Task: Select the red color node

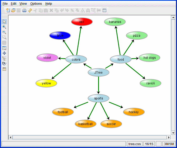Action: [x=82, y=22]
